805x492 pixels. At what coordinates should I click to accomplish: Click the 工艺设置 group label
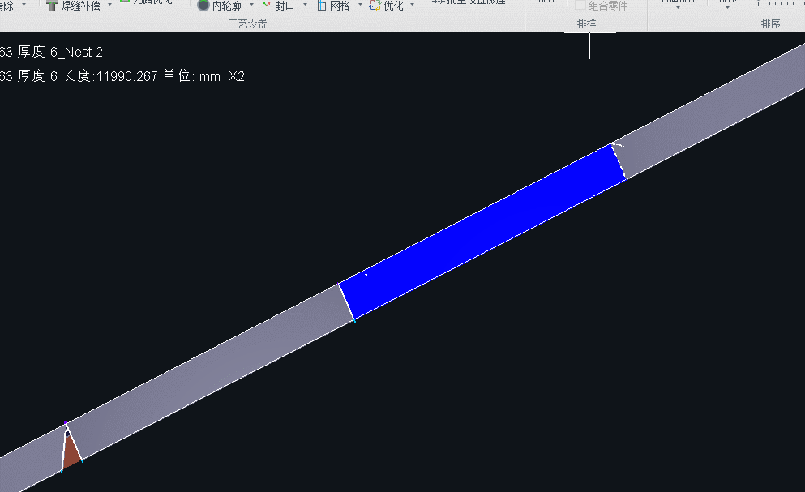247,24
